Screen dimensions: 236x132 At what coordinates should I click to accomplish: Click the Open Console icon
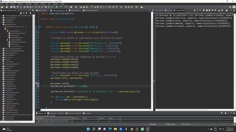click(x=227, y=10)
